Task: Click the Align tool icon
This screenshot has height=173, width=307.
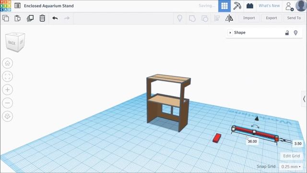Action: (217, 18)
